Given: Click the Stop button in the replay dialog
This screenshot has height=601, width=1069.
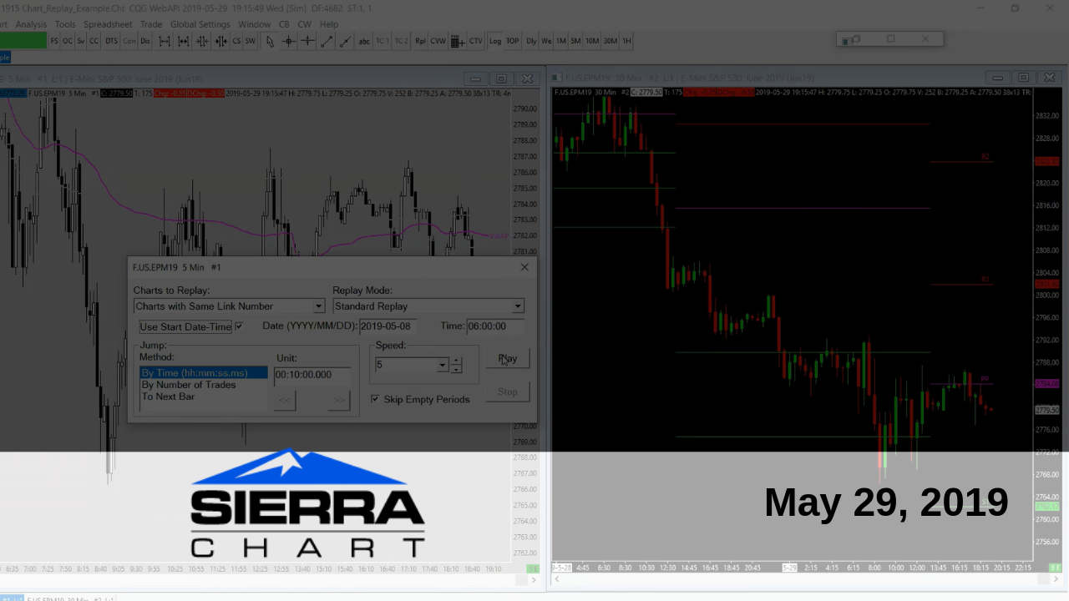Looking at the screenshot, I should click(507, 391).
